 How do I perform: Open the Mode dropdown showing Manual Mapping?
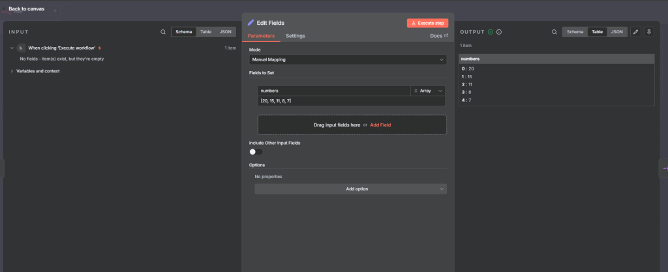[347, 59]
